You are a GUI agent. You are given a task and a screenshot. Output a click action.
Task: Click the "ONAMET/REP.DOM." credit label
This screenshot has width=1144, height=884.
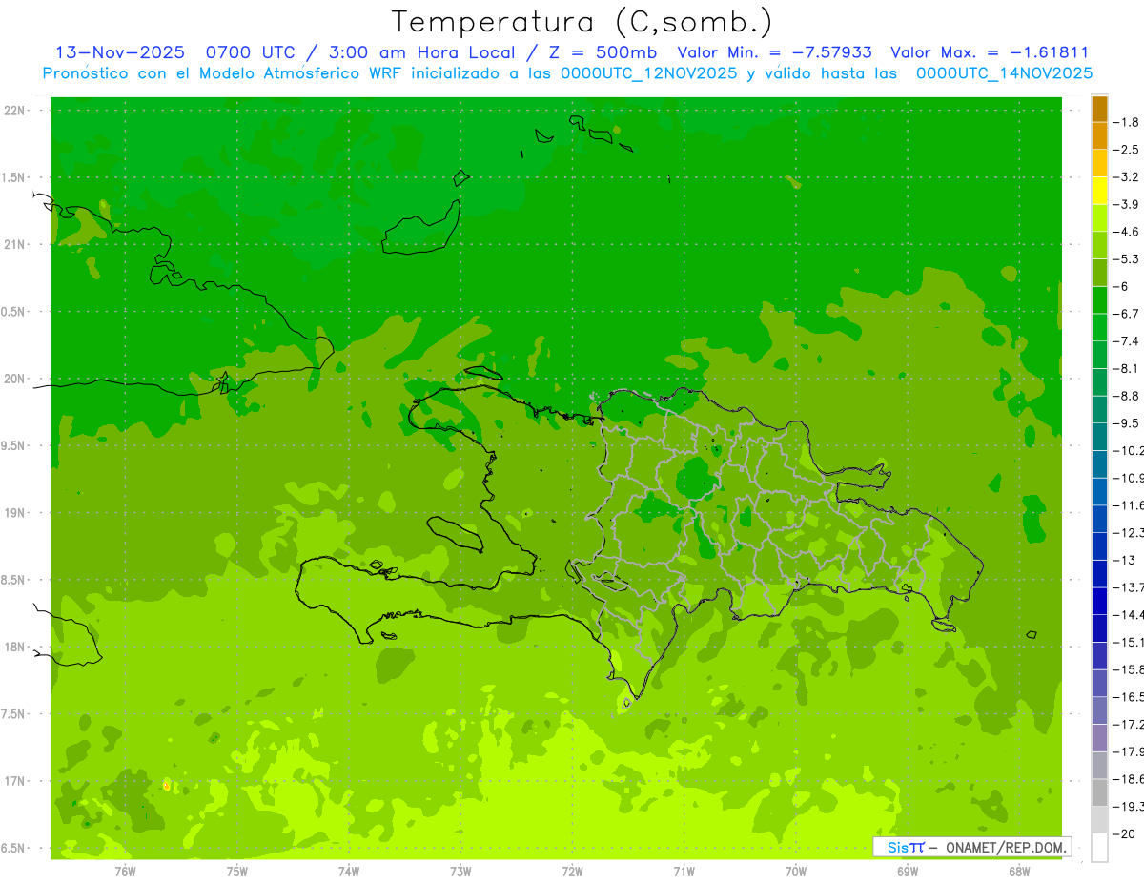click(x=1007, y=847)
